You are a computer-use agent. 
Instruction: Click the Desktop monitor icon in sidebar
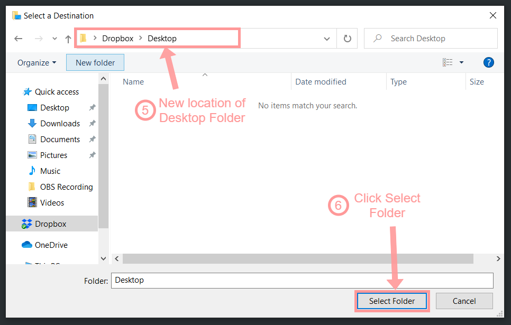pos(32,107)
